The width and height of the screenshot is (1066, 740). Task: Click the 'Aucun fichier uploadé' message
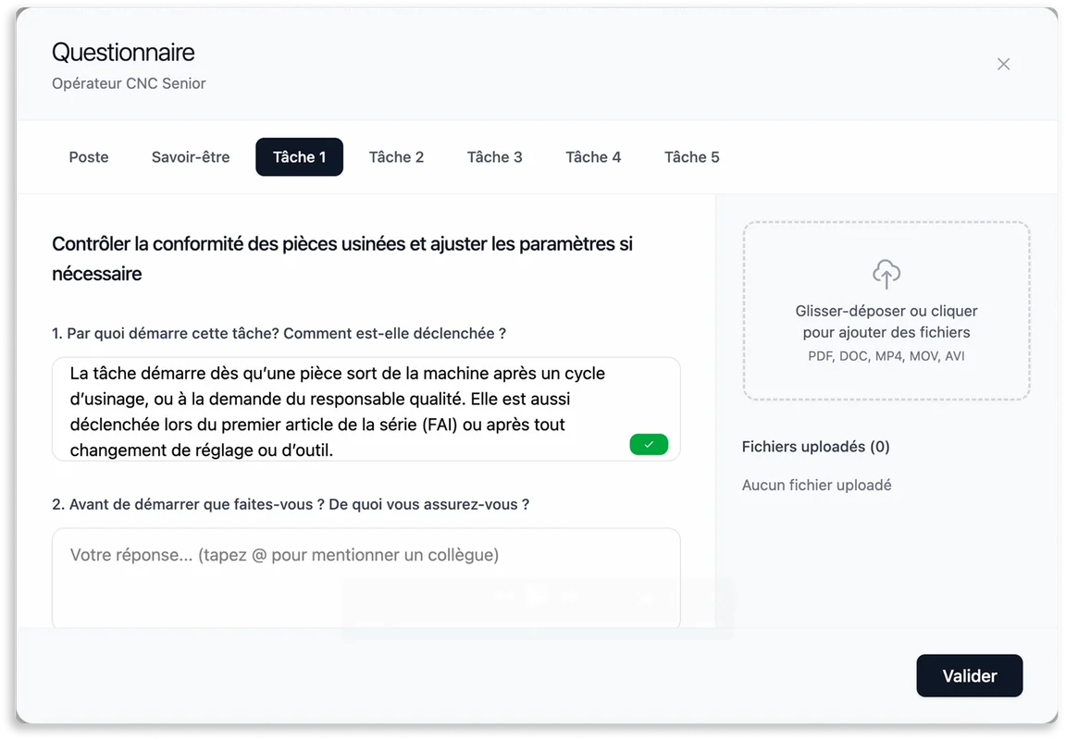[x=816, y=486]
